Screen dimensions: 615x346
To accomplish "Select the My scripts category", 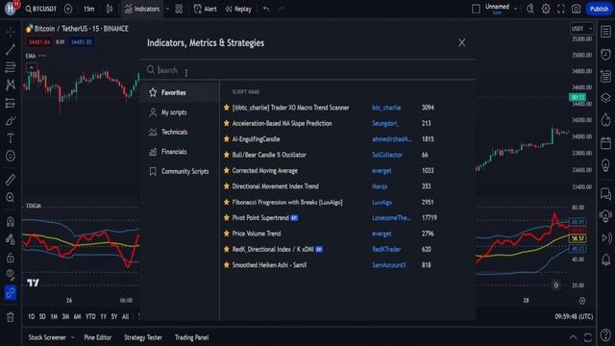I will tap(180, 112).
